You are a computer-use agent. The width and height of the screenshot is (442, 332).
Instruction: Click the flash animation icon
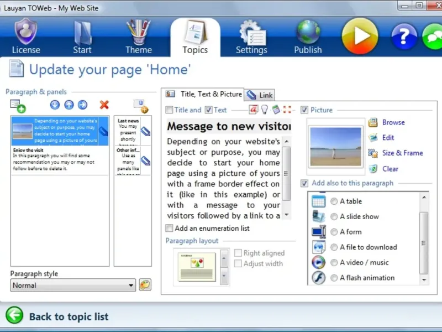click(x=319, y=278)
